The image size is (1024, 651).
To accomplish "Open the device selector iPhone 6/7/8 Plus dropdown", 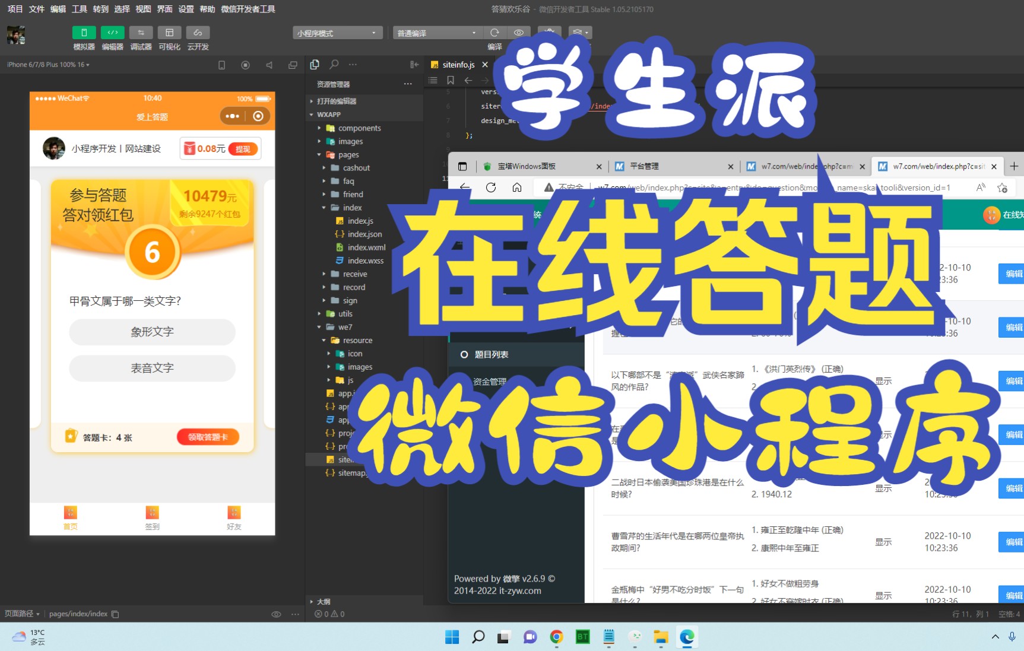I will 48,65.
